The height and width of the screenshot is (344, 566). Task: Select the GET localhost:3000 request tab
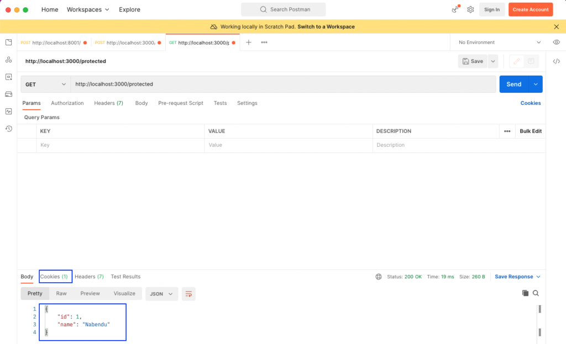click(202, 43)
